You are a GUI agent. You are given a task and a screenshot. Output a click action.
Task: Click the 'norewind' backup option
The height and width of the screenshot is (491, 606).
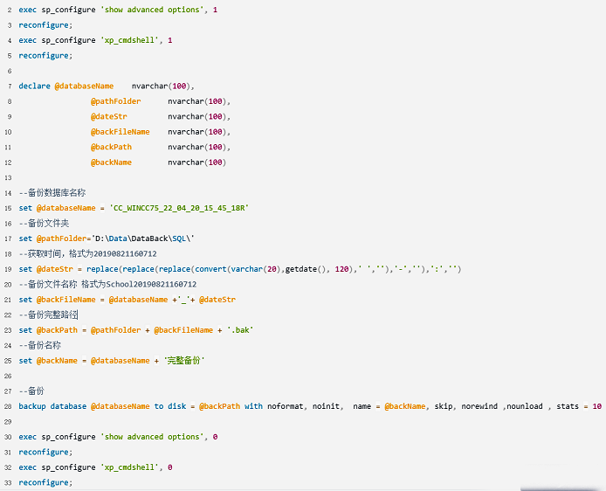481,406
